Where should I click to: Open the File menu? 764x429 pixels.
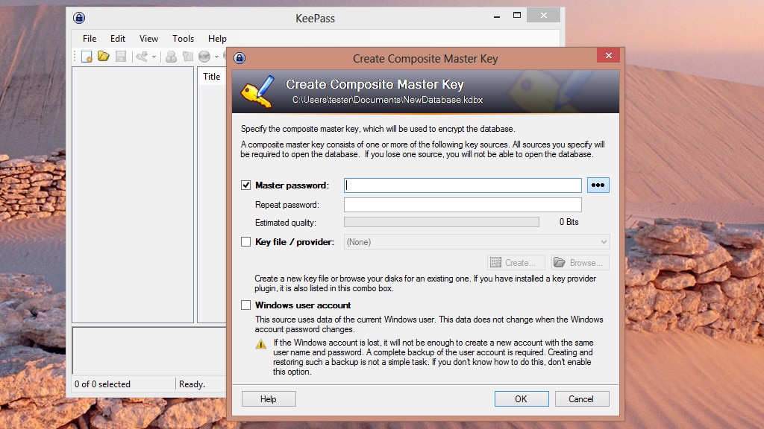tap(90, 39)
